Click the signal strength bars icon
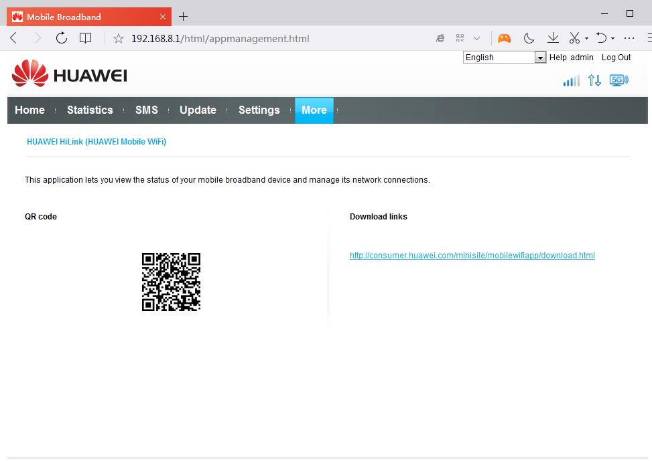The height and width of the screenshot is (461, 652). [571, 81]
